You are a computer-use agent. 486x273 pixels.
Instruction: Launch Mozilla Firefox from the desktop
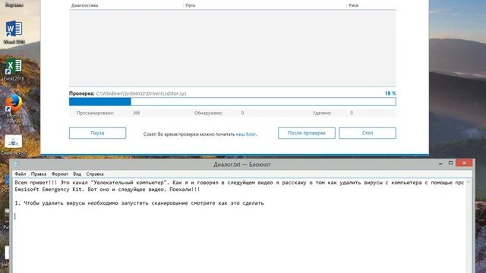(x=14, y=108)
